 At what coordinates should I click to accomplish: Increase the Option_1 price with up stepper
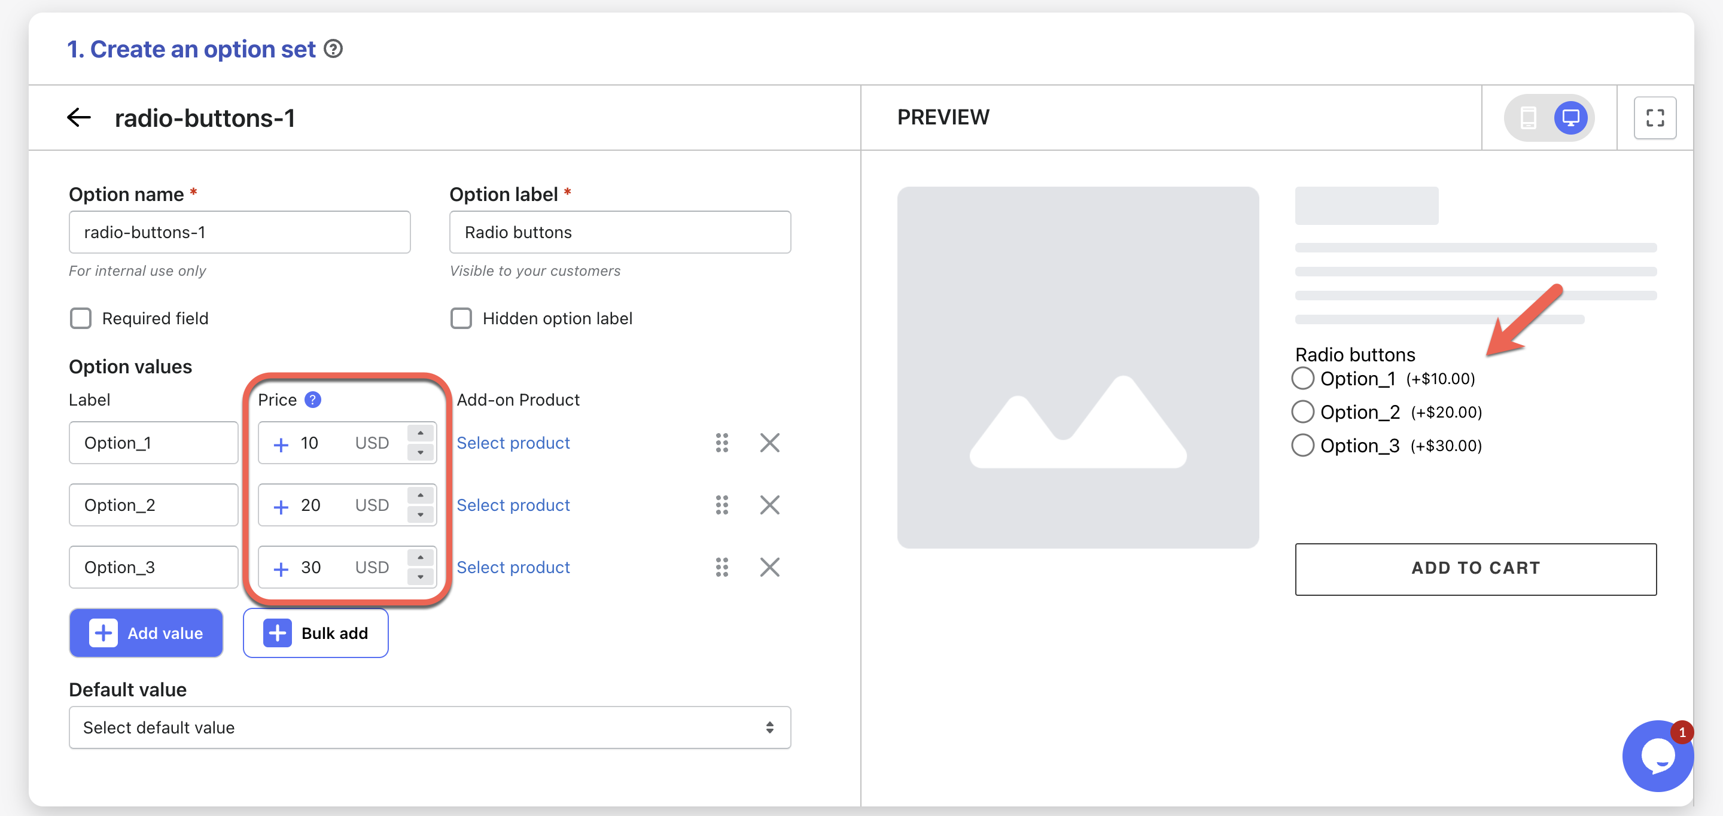coord(420,433)
